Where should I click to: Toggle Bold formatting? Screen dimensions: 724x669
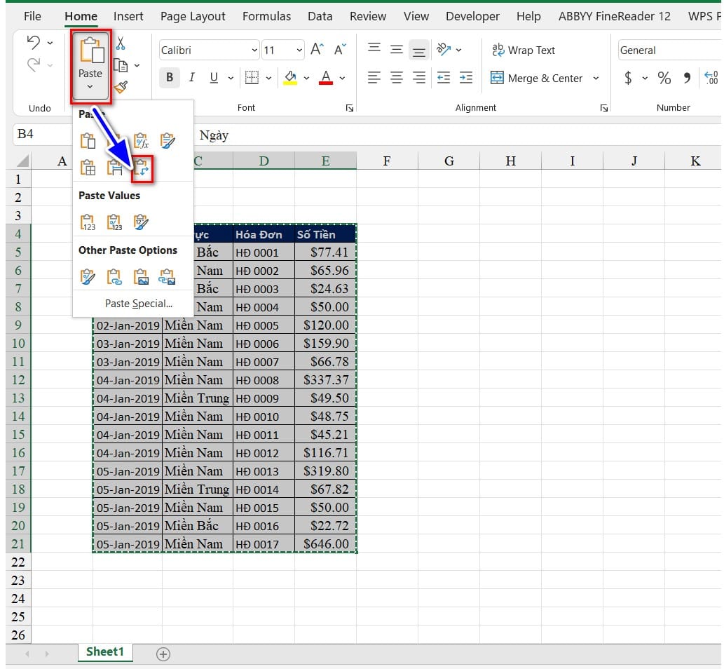(169, 78)
